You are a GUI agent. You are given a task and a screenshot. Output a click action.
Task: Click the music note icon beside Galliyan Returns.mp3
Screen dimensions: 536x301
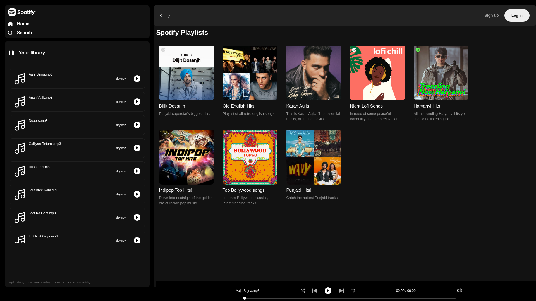pos(20,148)
